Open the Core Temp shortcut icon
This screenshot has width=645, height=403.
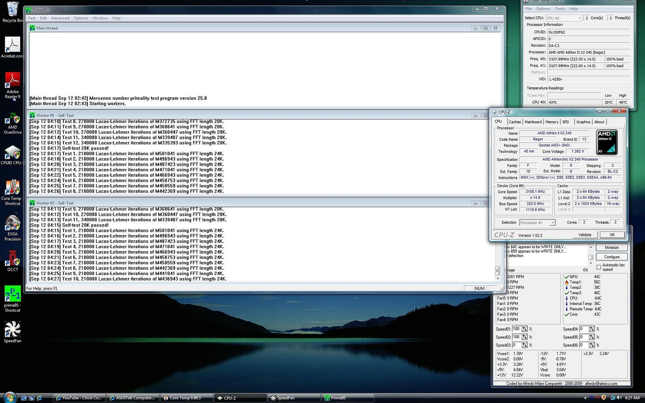[12, 188]
